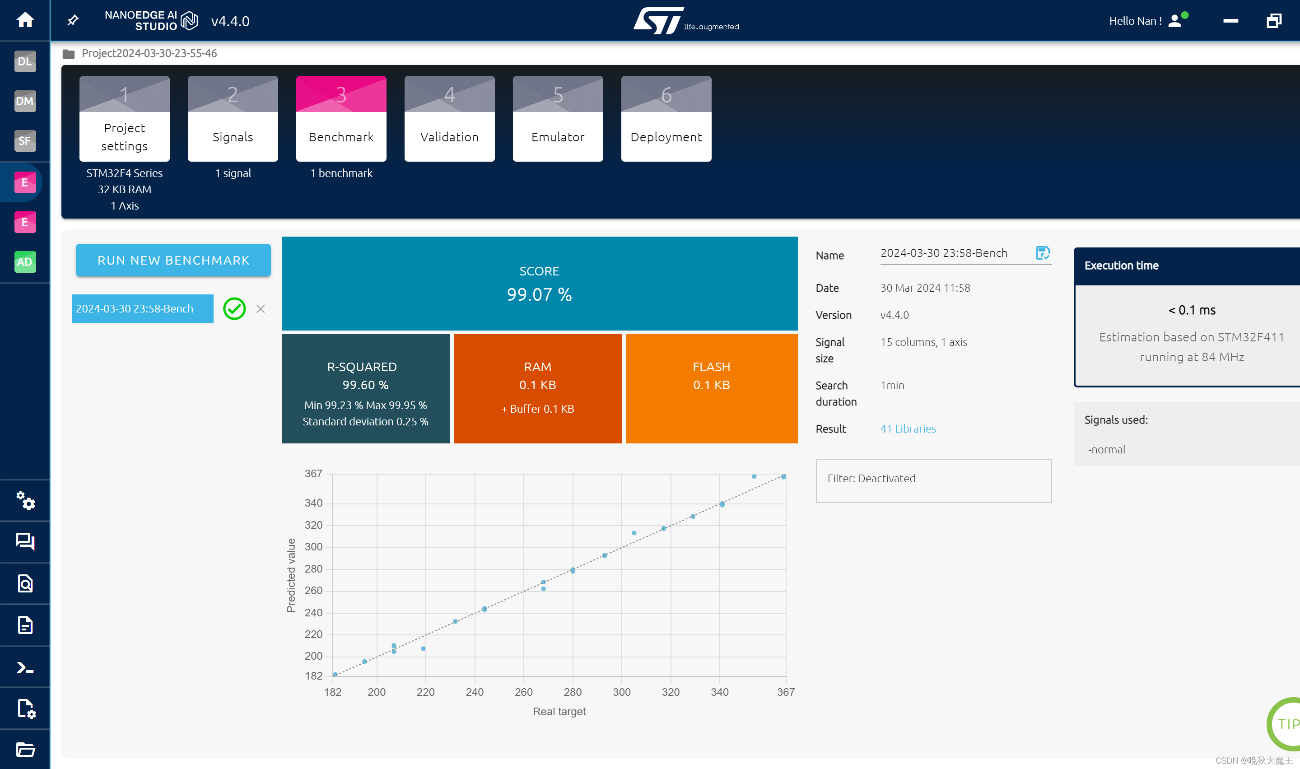Open the AD anomaly detection icon
This screenshot has width=1300, height=769.
click(25, 262)
